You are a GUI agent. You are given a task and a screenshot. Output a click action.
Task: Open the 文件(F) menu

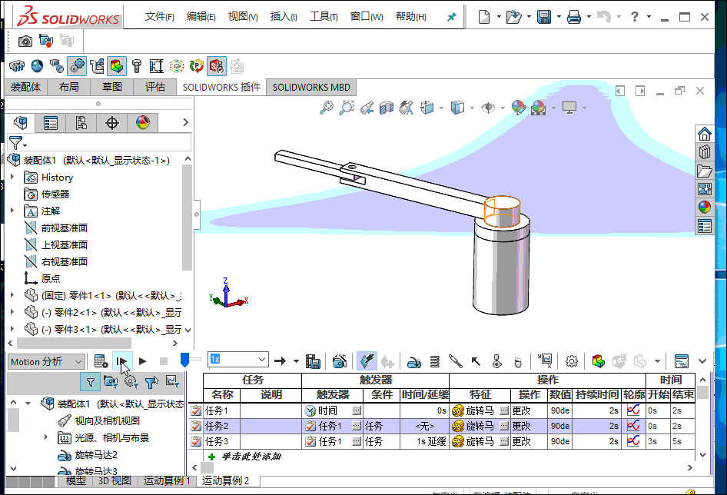[160, 17]
